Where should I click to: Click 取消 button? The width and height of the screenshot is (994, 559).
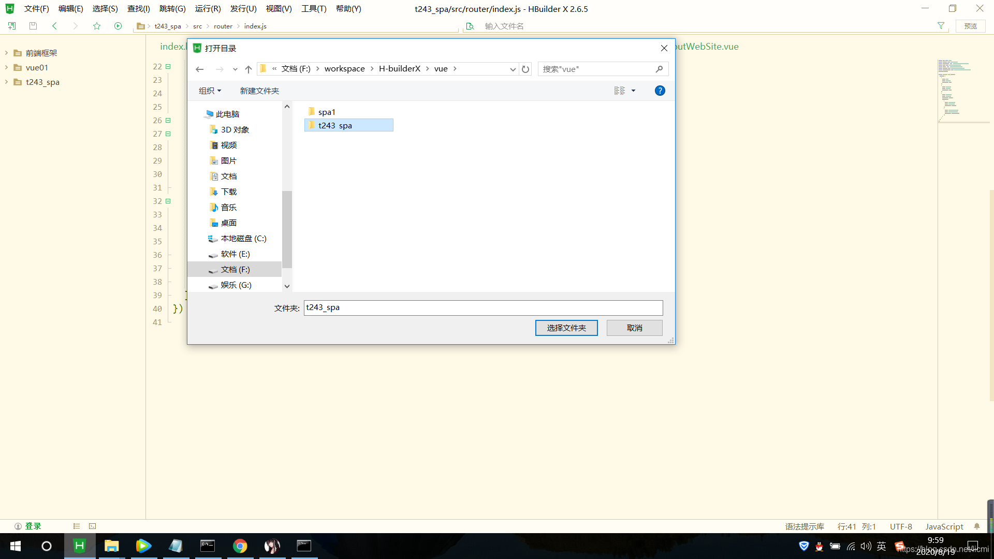click(x=634, y=328)
